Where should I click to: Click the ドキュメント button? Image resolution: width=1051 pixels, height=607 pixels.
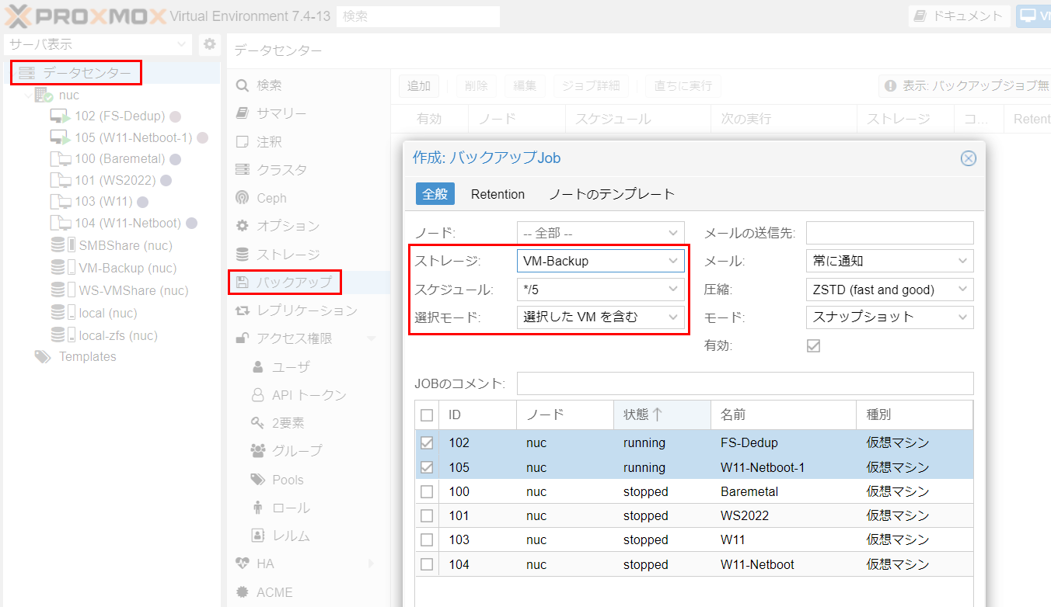[x=959, y=16]
